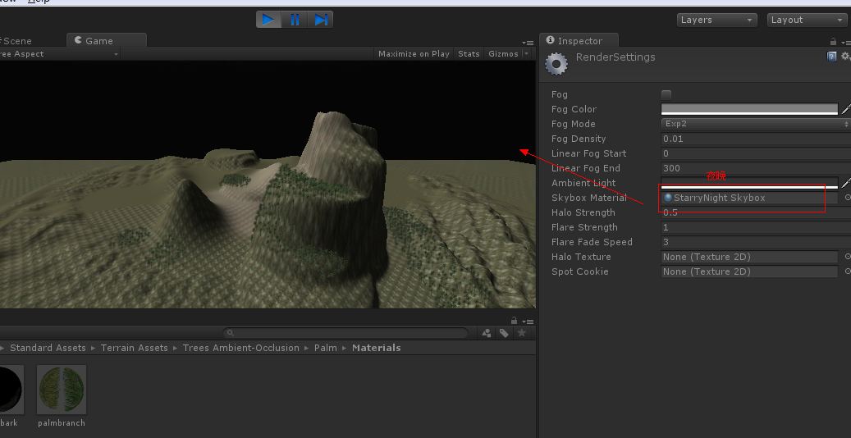This screenshot has width=851, height=438.
Task: Click the Step frame button
Action: (x=320, y=20)
